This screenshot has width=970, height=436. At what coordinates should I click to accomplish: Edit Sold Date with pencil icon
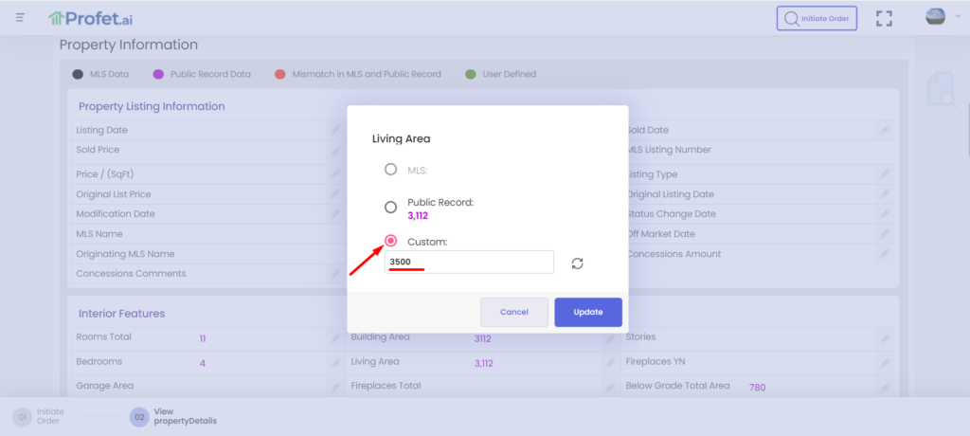pos(883,130)
